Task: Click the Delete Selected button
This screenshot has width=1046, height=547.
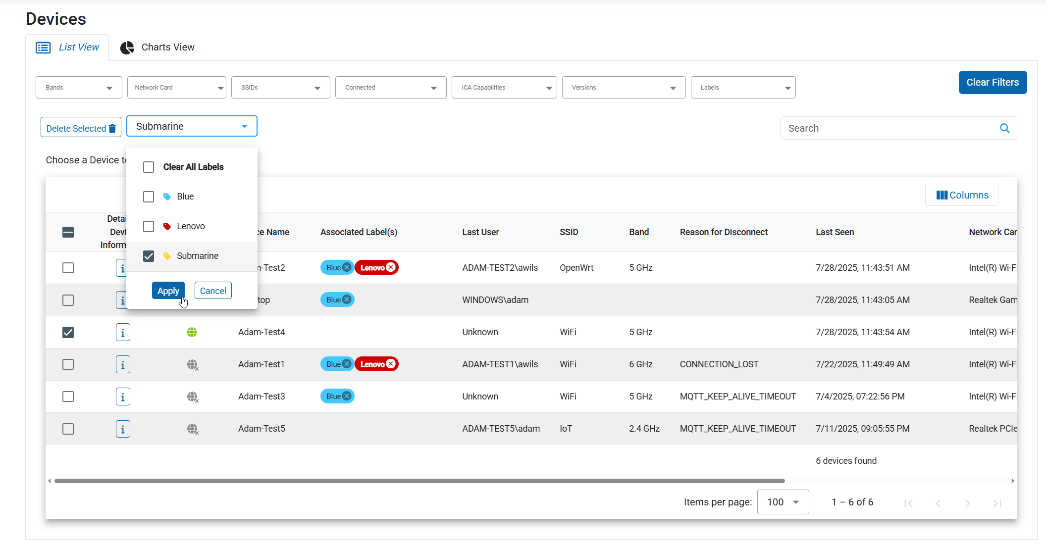Action: [x=81, y=128]
